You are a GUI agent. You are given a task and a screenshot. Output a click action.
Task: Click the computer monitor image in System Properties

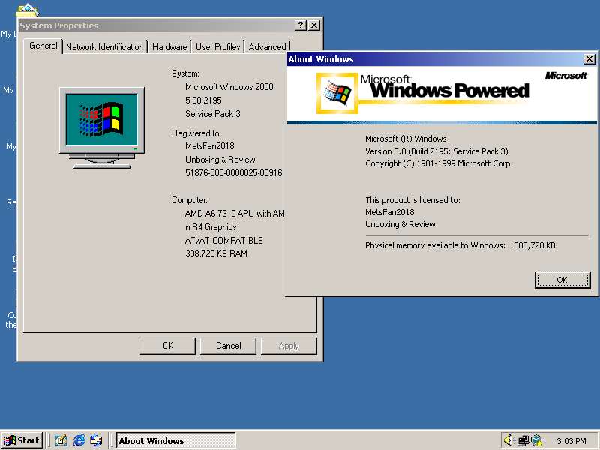tap(102, 127)
